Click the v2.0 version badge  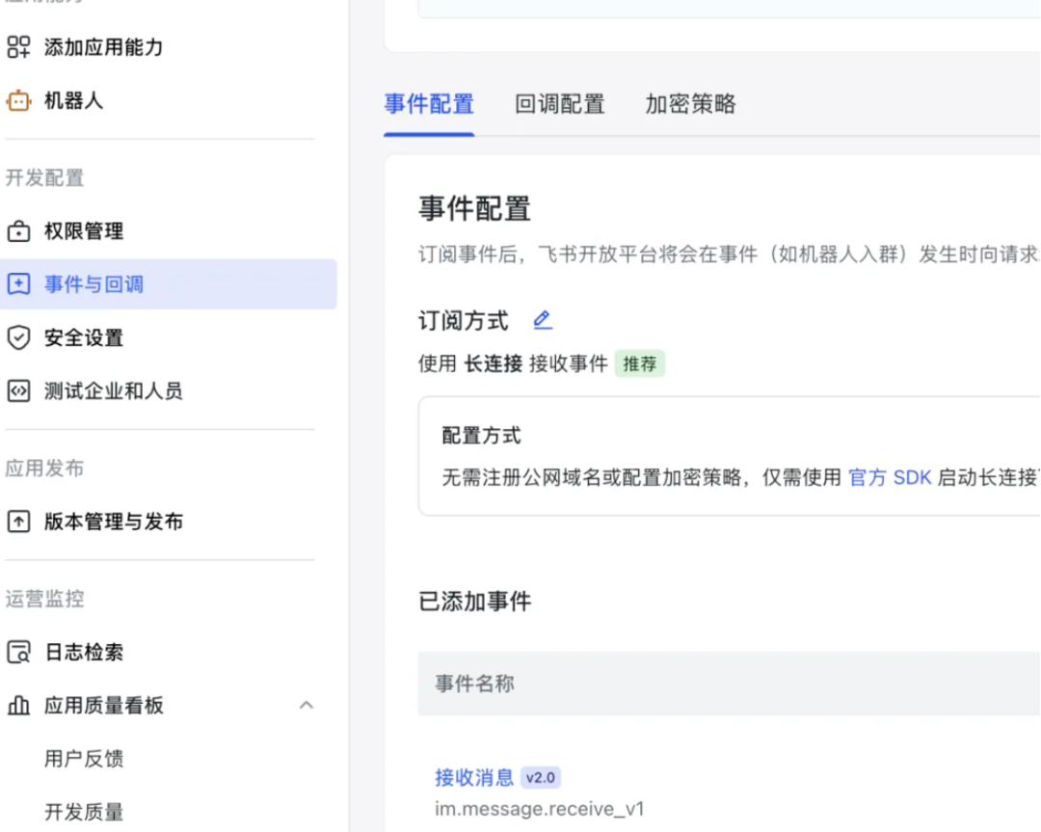542,777
